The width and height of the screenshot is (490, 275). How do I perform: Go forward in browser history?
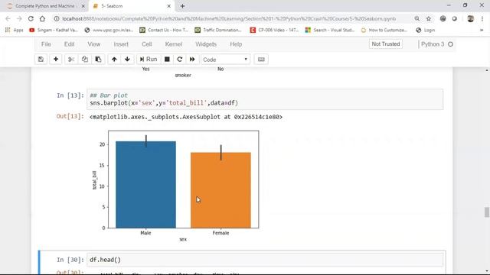click(19, 18)
